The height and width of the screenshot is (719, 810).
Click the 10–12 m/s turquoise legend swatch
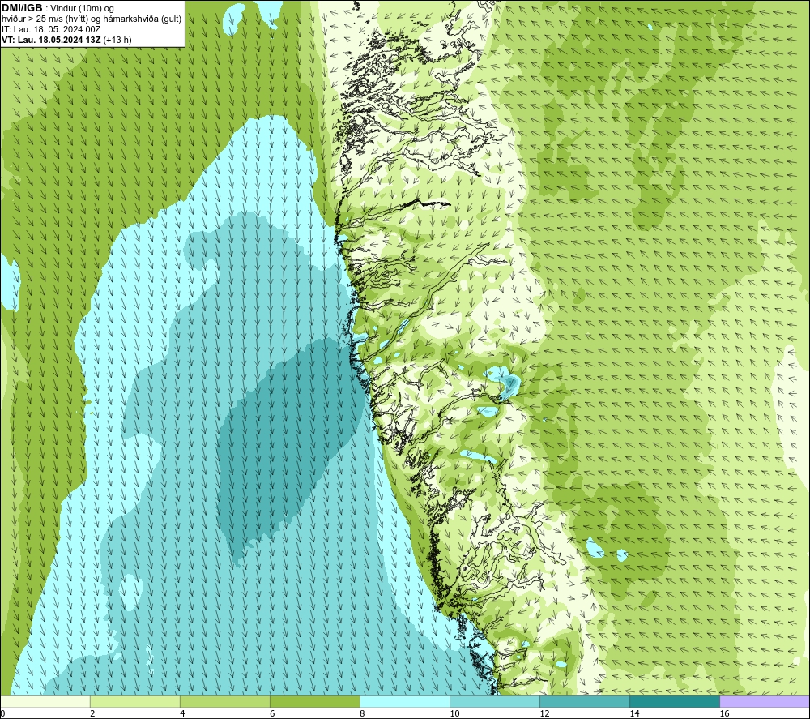tap(495, 702)
